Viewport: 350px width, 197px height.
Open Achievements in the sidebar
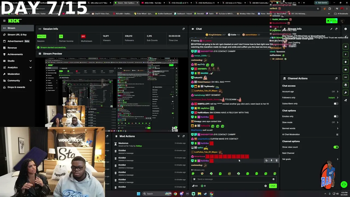[17, 54]
